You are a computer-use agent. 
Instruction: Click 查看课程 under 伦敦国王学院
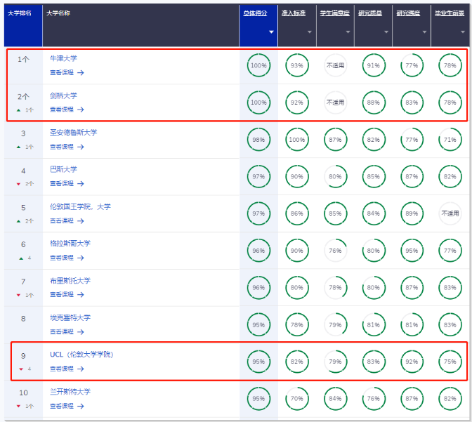point(67,221)
